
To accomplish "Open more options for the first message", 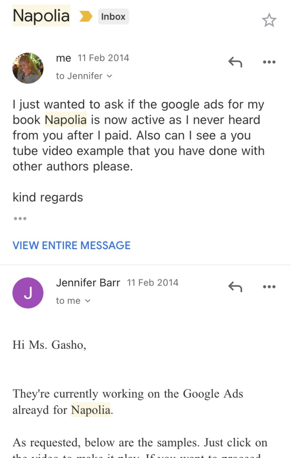I will click(269, 62).
